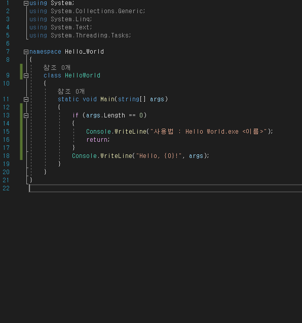The height and width of the screenshot is (323, 302).
Task: Click 'using System' on line 1
Action: tap(52, 3)
